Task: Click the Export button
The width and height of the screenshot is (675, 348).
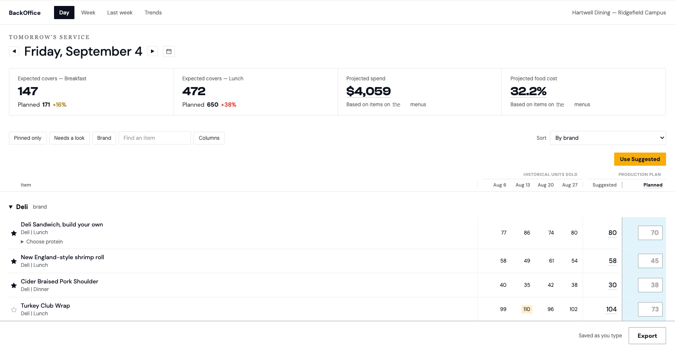Action: pos(647,336)
